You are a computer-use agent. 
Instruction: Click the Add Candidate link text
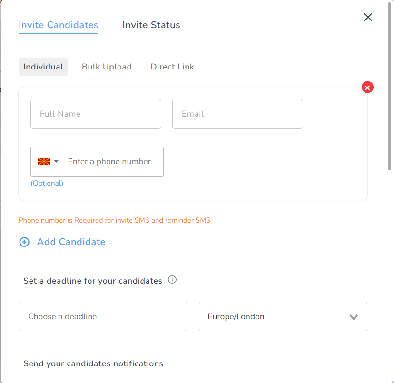pos(71,242)
